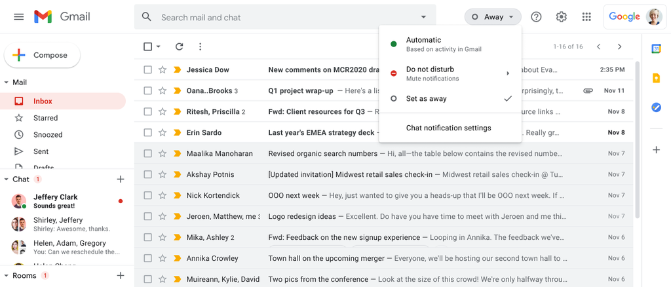Choose Set as away option
Viewport: 671px width, 287px height.
[450, 98]
